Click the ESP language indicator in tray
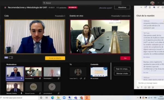Image resolution: width=164 pixels, height=100 pixels. tap(155, 98)
